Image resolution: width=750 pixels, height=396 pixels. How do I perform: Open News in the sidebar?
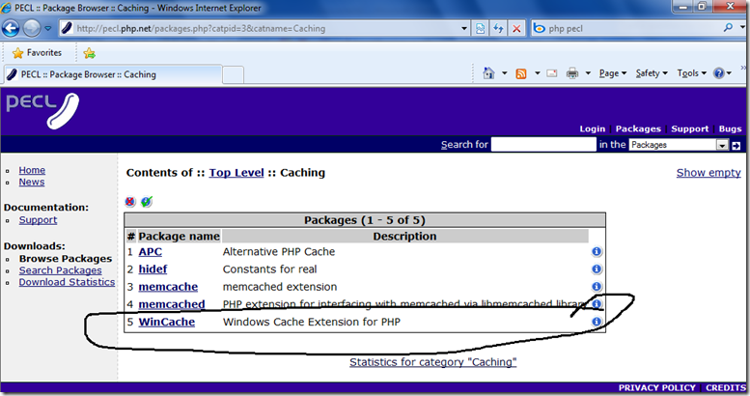32,182
